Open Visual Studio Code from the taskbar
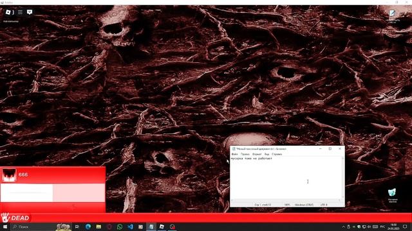Viewport: 412px width, 231px height. click(130, 227)
